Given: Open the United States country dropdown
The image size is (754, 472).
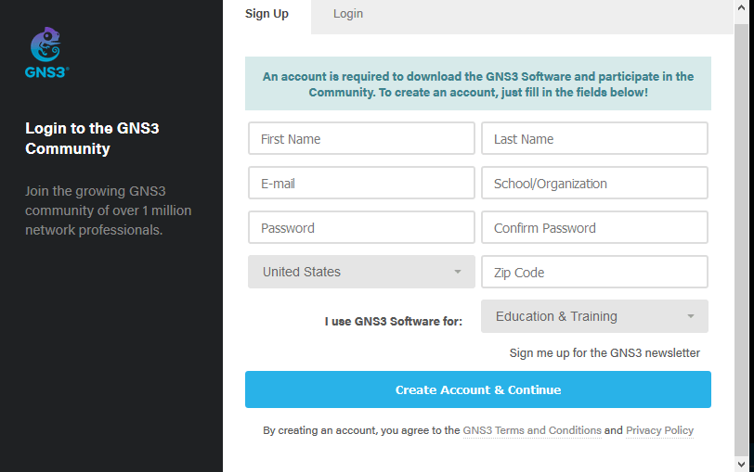Looking at the screenshot, I should (361, 272).
